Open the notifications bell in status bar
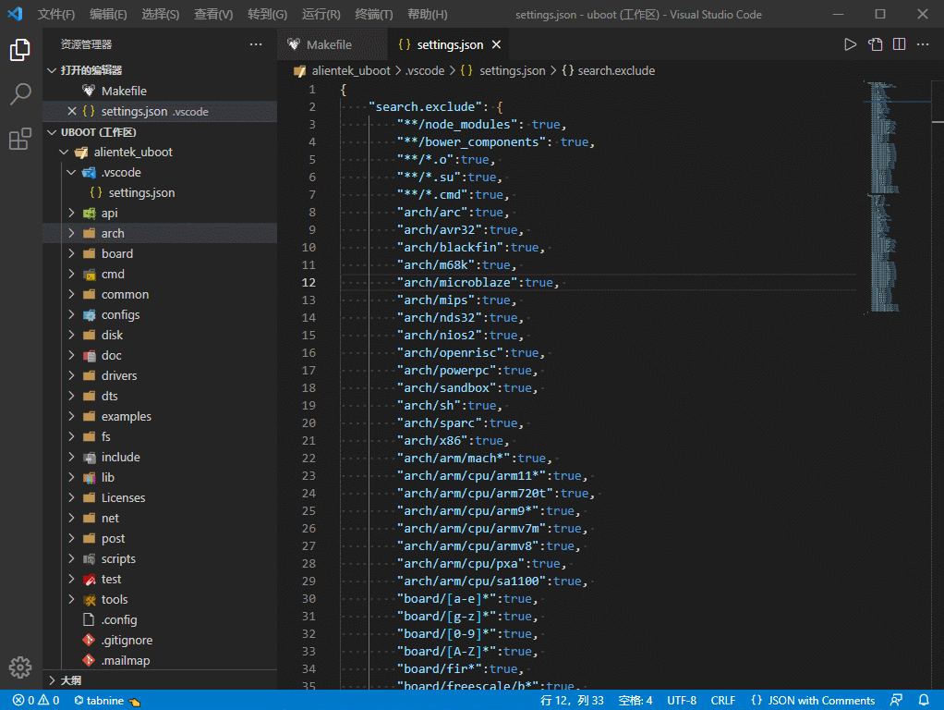Image resolution: width=944 pixels, height=710 pixels. [924, 701]
